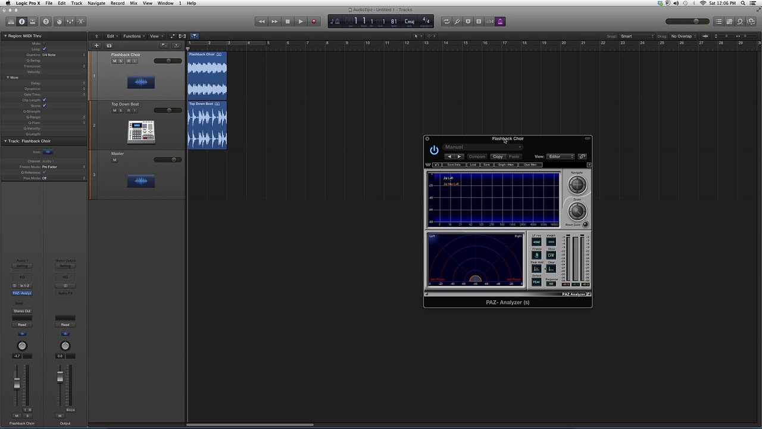Viewport: 762px width, 429px height.
Task: Open the Track menu
Action: point(77,3)
